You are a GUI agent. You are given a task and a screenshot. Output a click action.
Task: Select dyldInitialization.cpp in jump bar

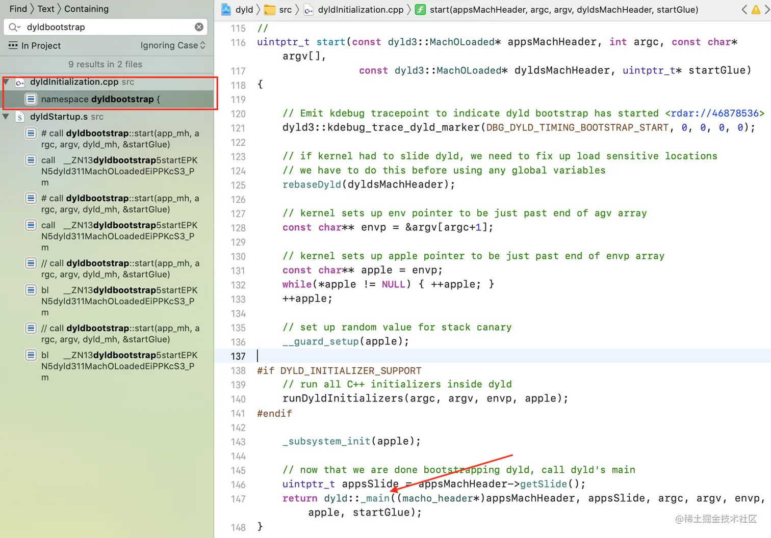coord(361,9)
